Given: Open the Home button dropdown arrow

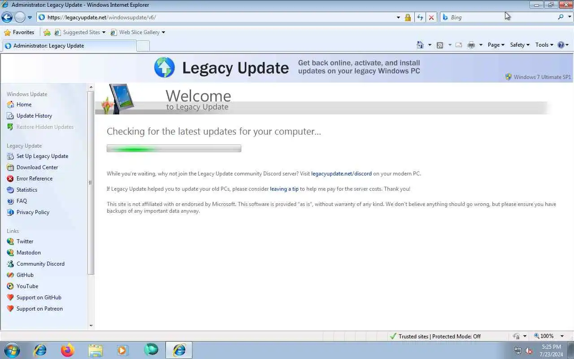Looking at the screenshot, I should coord(430,45).
